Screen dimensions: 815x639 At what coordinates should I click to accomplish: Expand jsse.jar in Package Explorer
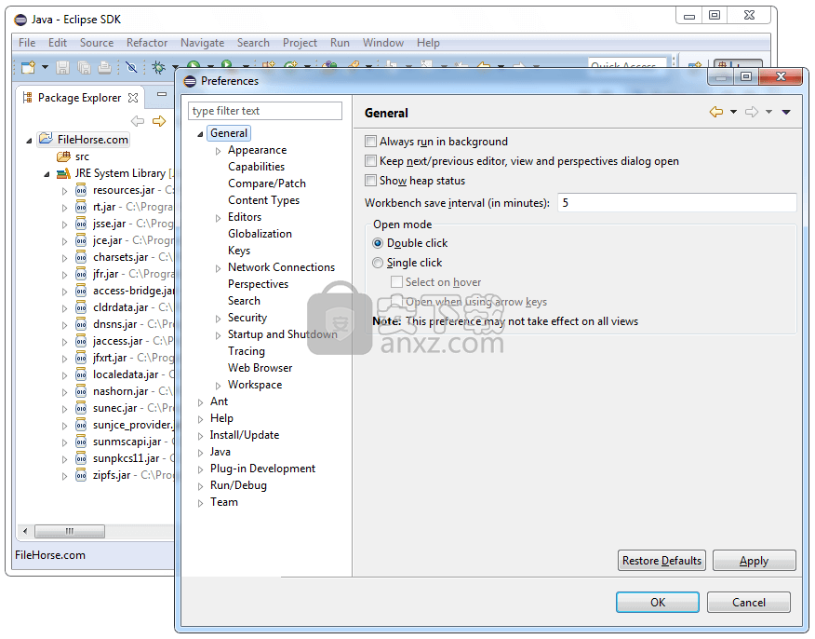(64, 224)
